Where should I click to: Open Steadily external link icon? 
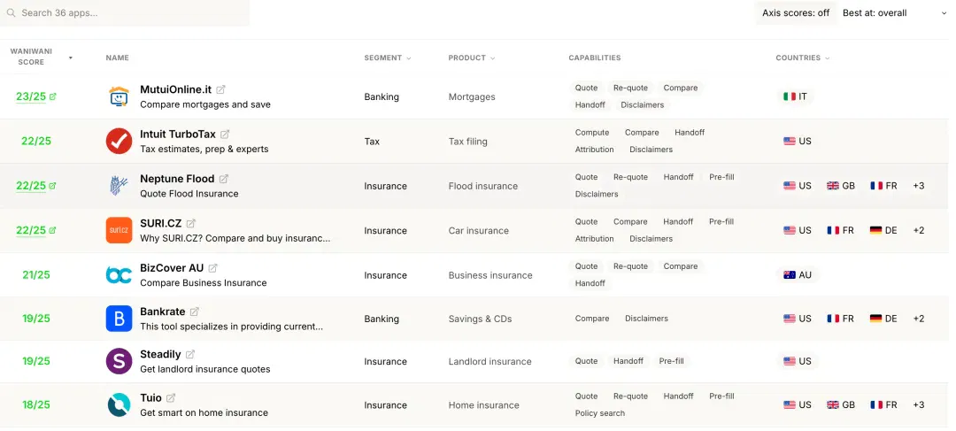190,354
